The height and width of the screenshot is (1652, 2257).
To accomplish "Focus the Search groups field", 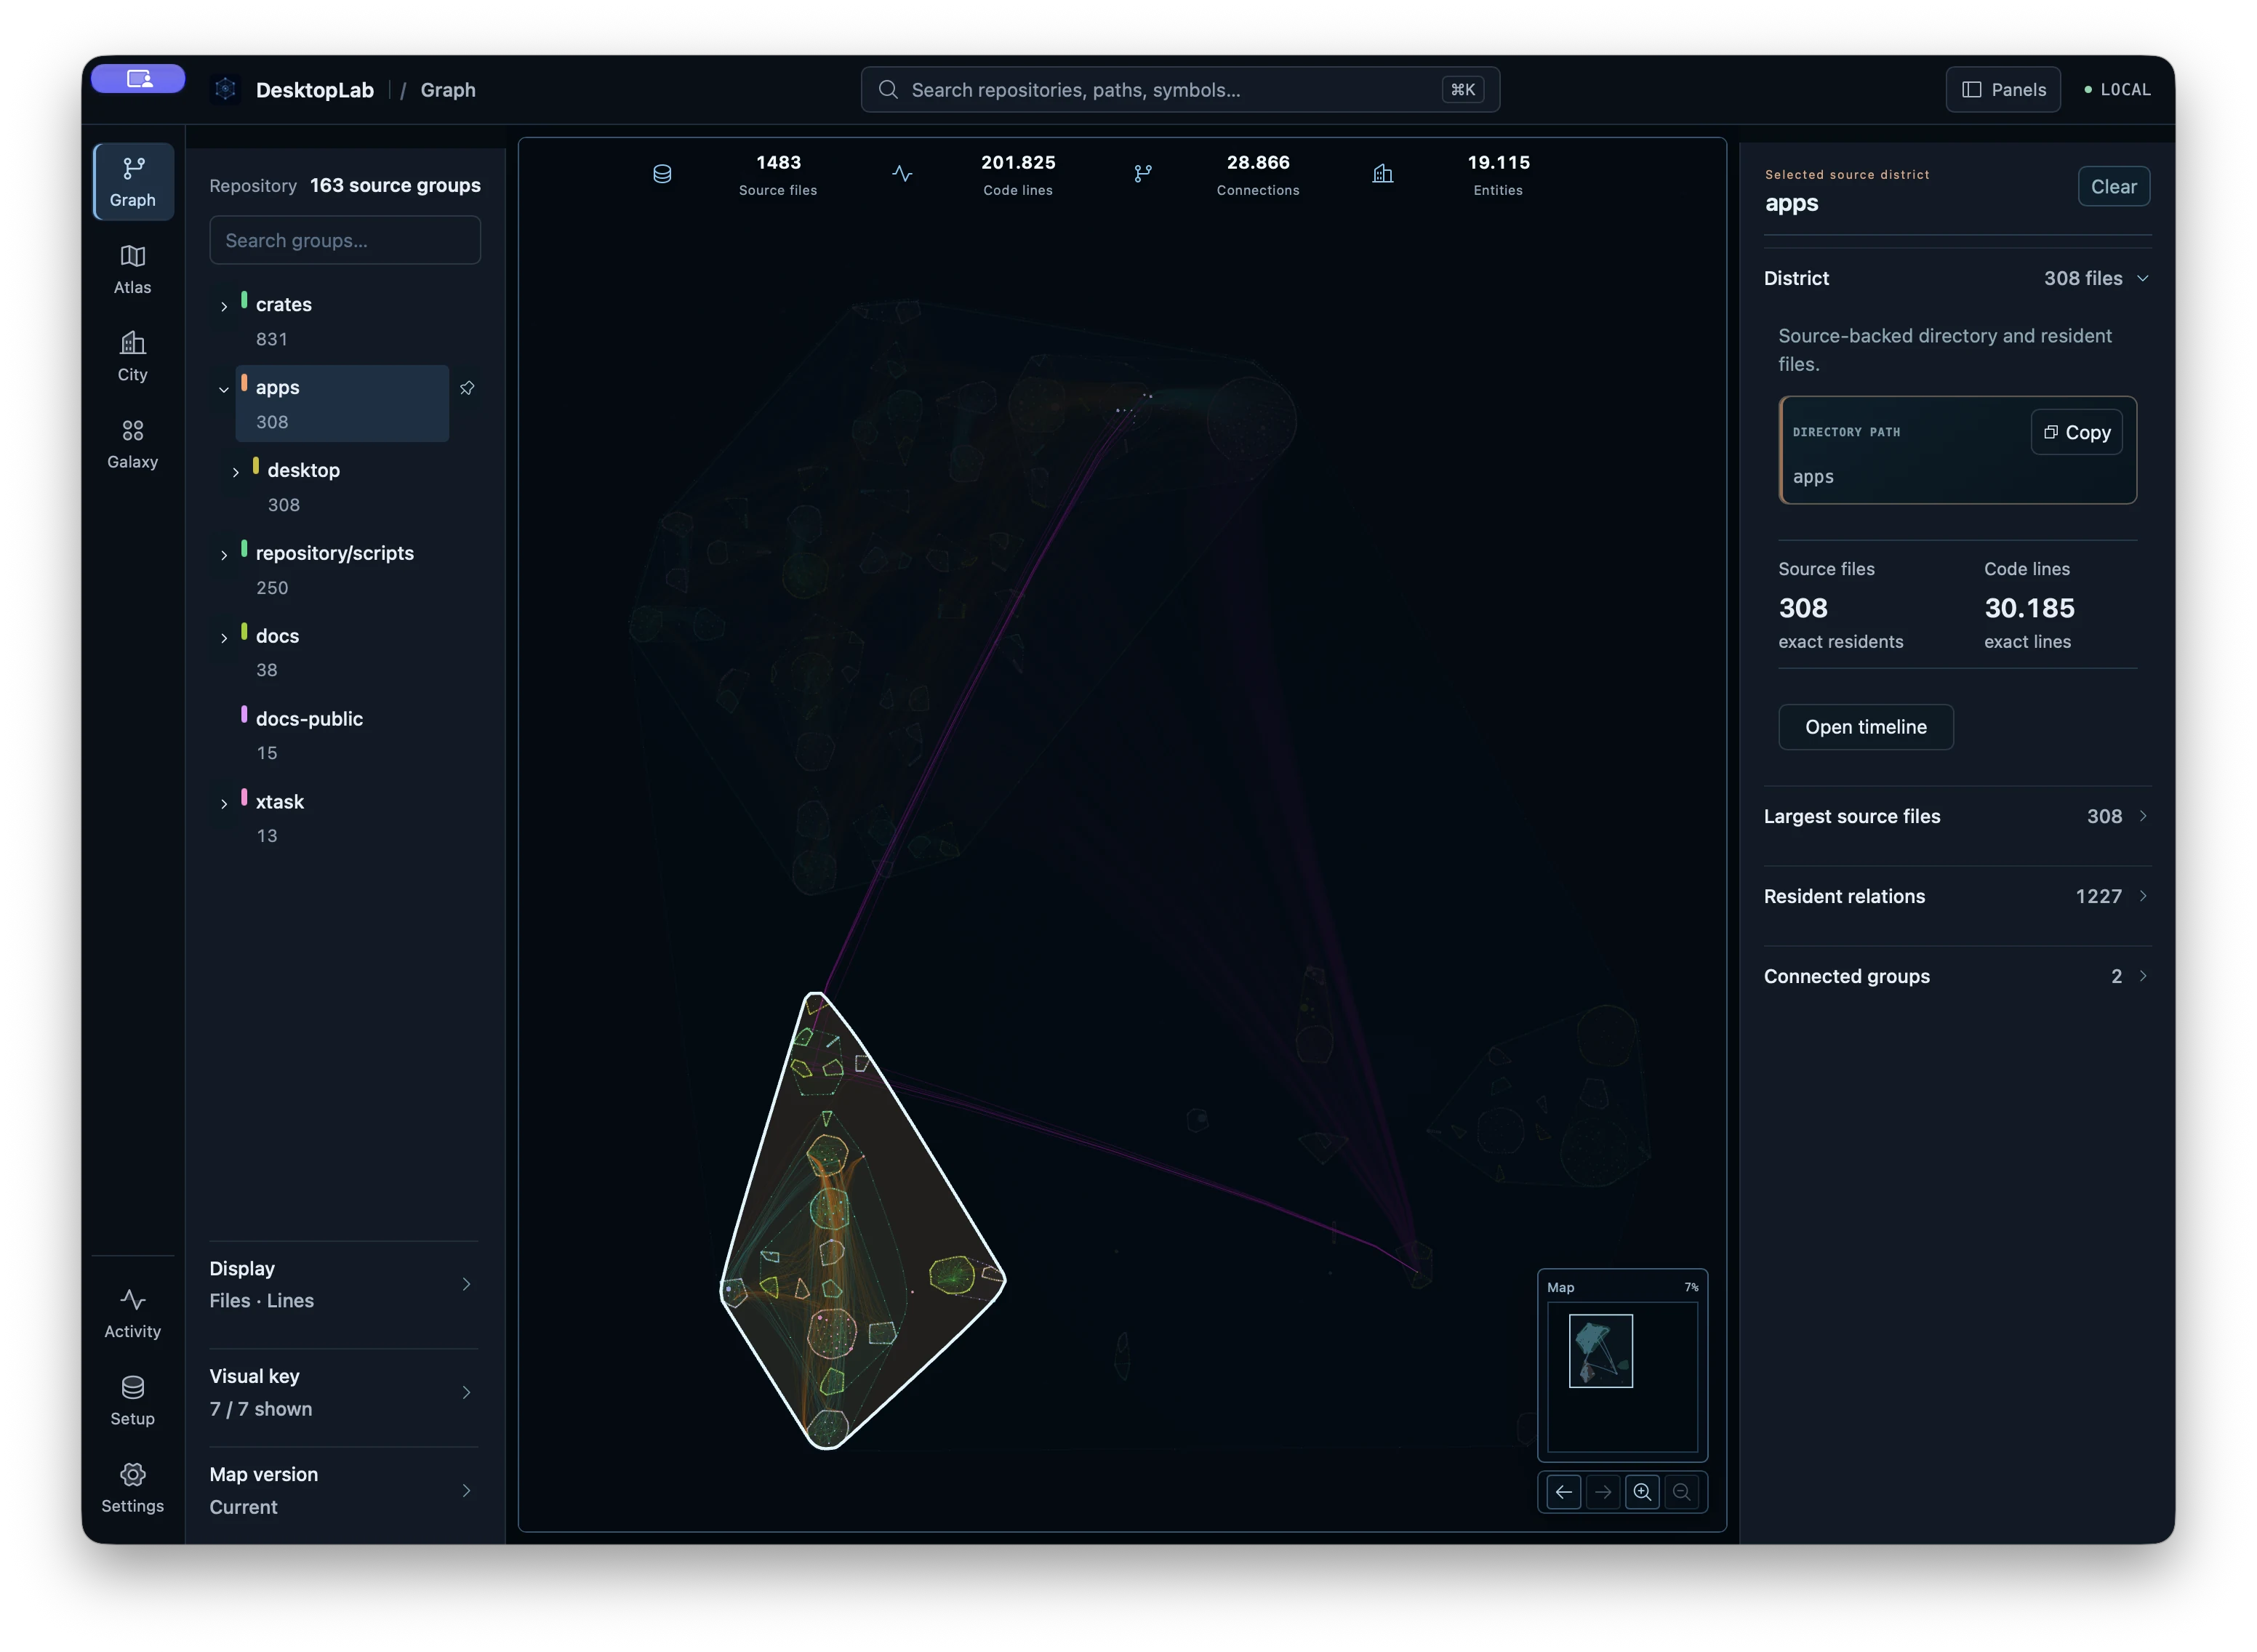I will (345, 241).
